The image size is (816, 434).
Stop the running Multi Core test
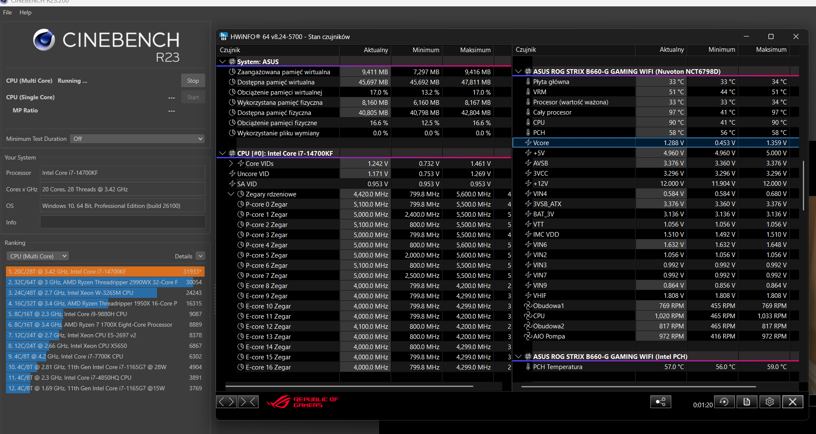coord(193,81)
